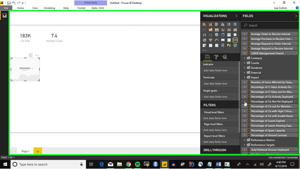Select Total Network Devices Deployed field

(x=270, y=150)
